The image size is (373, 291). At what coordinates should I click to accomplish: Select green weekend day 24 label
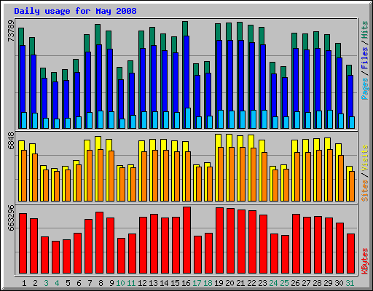(273, 283)
